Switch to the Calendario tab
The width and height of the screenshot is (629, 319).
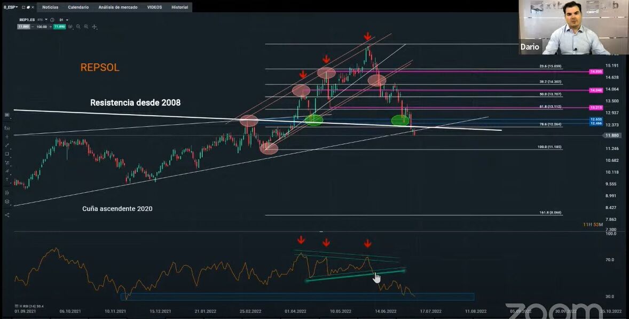click(x=78, y=7)
